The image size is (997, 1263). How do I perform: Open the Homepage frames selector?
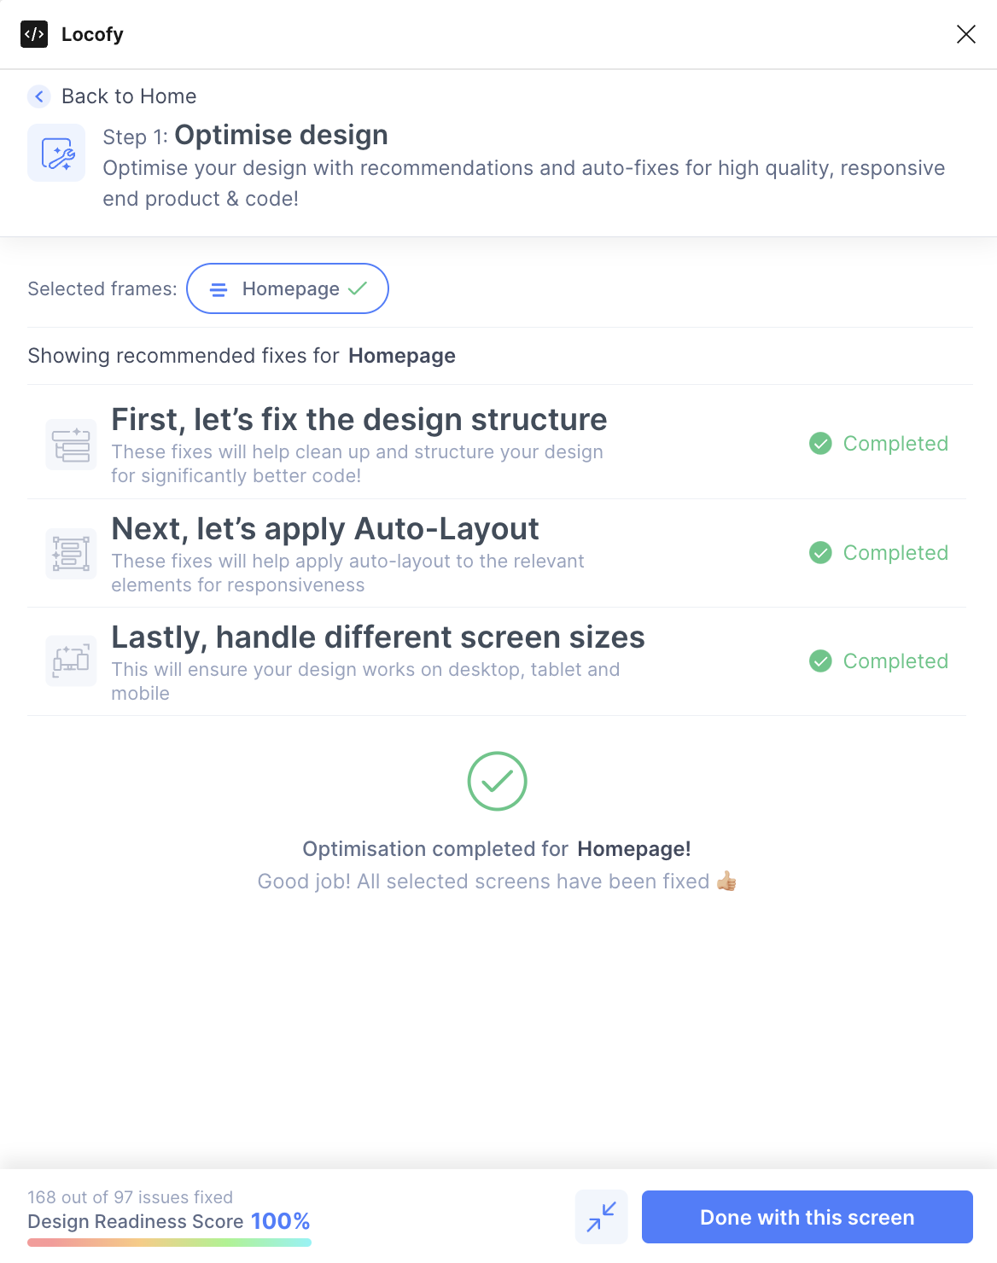(288, 288)
